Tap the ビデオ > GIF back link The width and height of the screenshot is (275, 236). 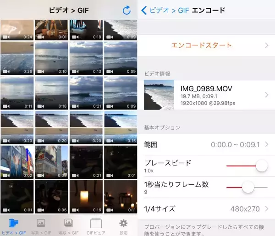[x=169, y=11]
